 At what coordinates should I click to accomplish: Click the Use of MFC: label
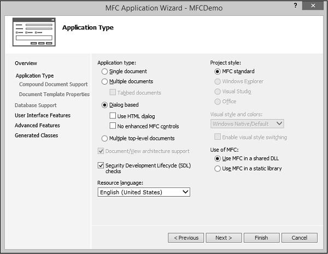[x=224, y=150]
